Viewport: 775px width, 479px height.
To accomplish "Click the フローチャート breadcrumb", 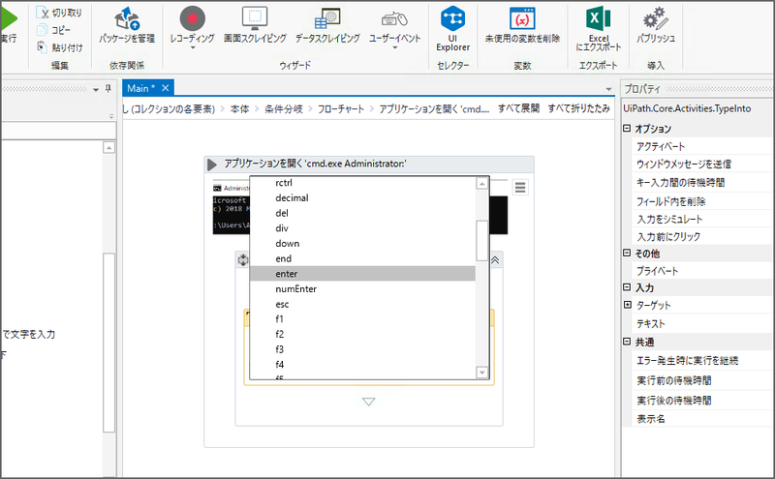I will [x=341, y=109].
